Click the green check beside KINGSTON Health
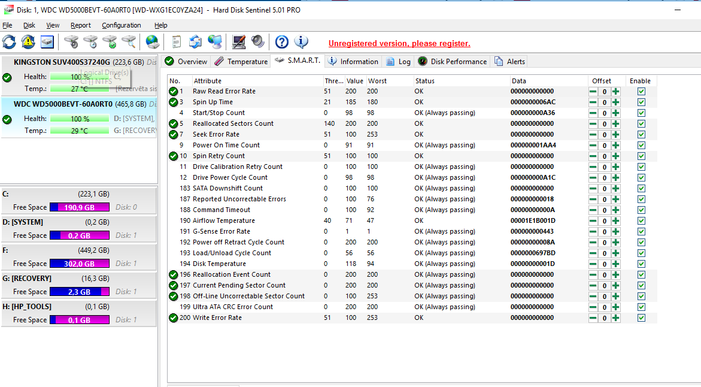 click(7, 77)
